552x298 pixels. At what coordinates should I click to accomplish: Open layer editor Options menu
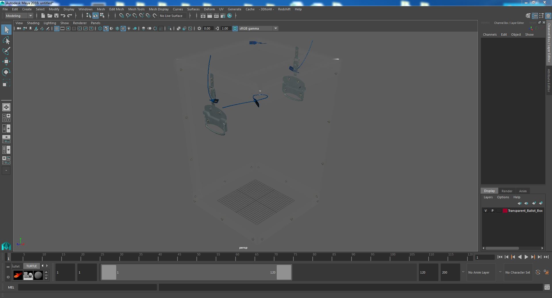(503, 197)
